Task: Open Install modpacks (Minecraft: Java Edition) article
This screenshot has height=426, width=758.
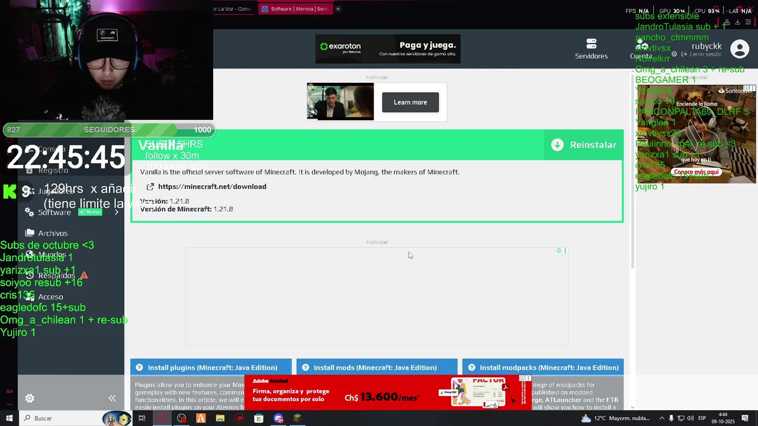Action: [x=549, y=367]
